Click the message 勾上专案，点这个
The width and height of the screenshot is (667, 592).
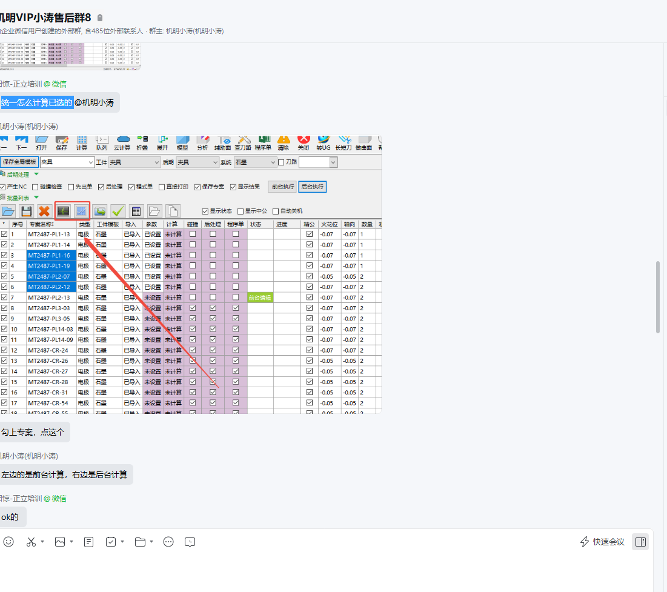[33, 433]
